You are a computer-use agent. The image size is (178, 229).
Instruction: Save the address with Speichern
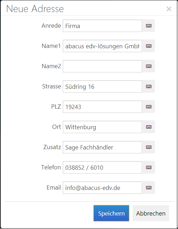[111, 213]
